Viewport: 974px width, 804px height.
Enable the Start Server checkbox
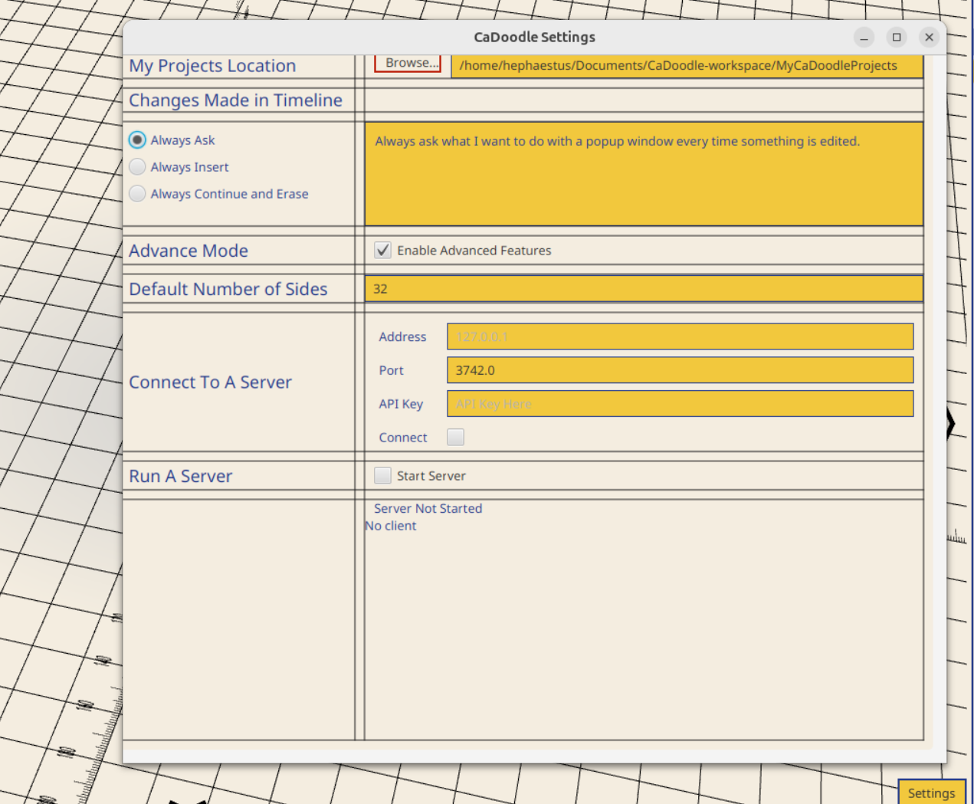click(x=382, y=475)
